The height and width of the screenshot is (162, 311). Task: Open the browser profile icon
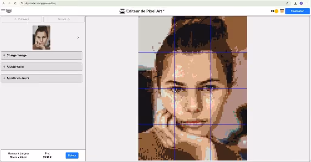click(301, 3)
